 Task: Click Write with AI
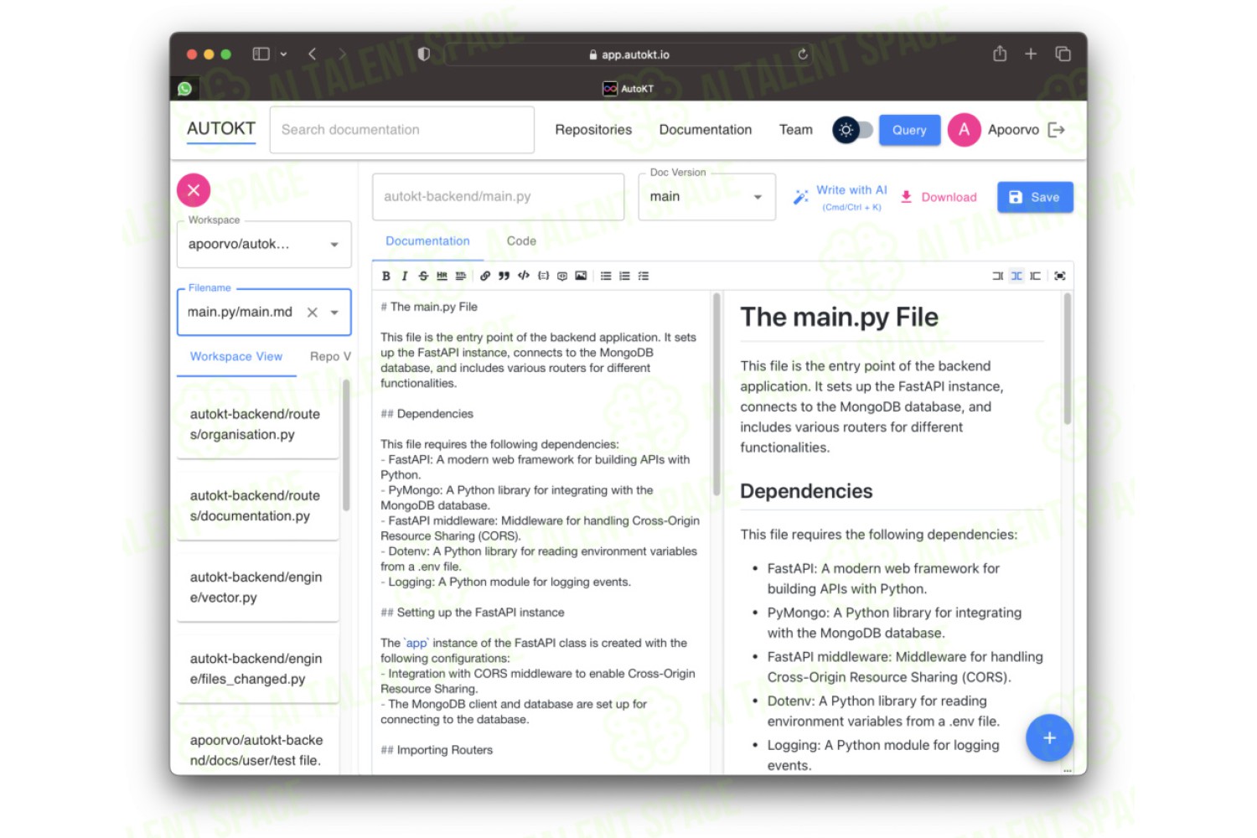[841, 197]
